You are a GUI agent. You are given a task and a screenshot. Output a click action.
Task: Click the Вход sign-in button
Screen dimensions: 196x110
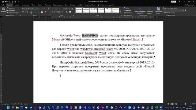[x=174, y=2]
